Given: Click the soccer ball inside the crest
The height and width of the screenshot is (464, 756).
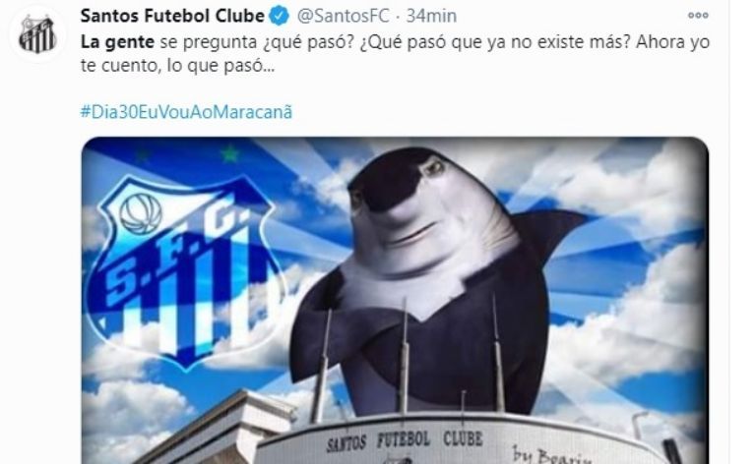Looking at the screenshot, I should [x=141, y=211].
